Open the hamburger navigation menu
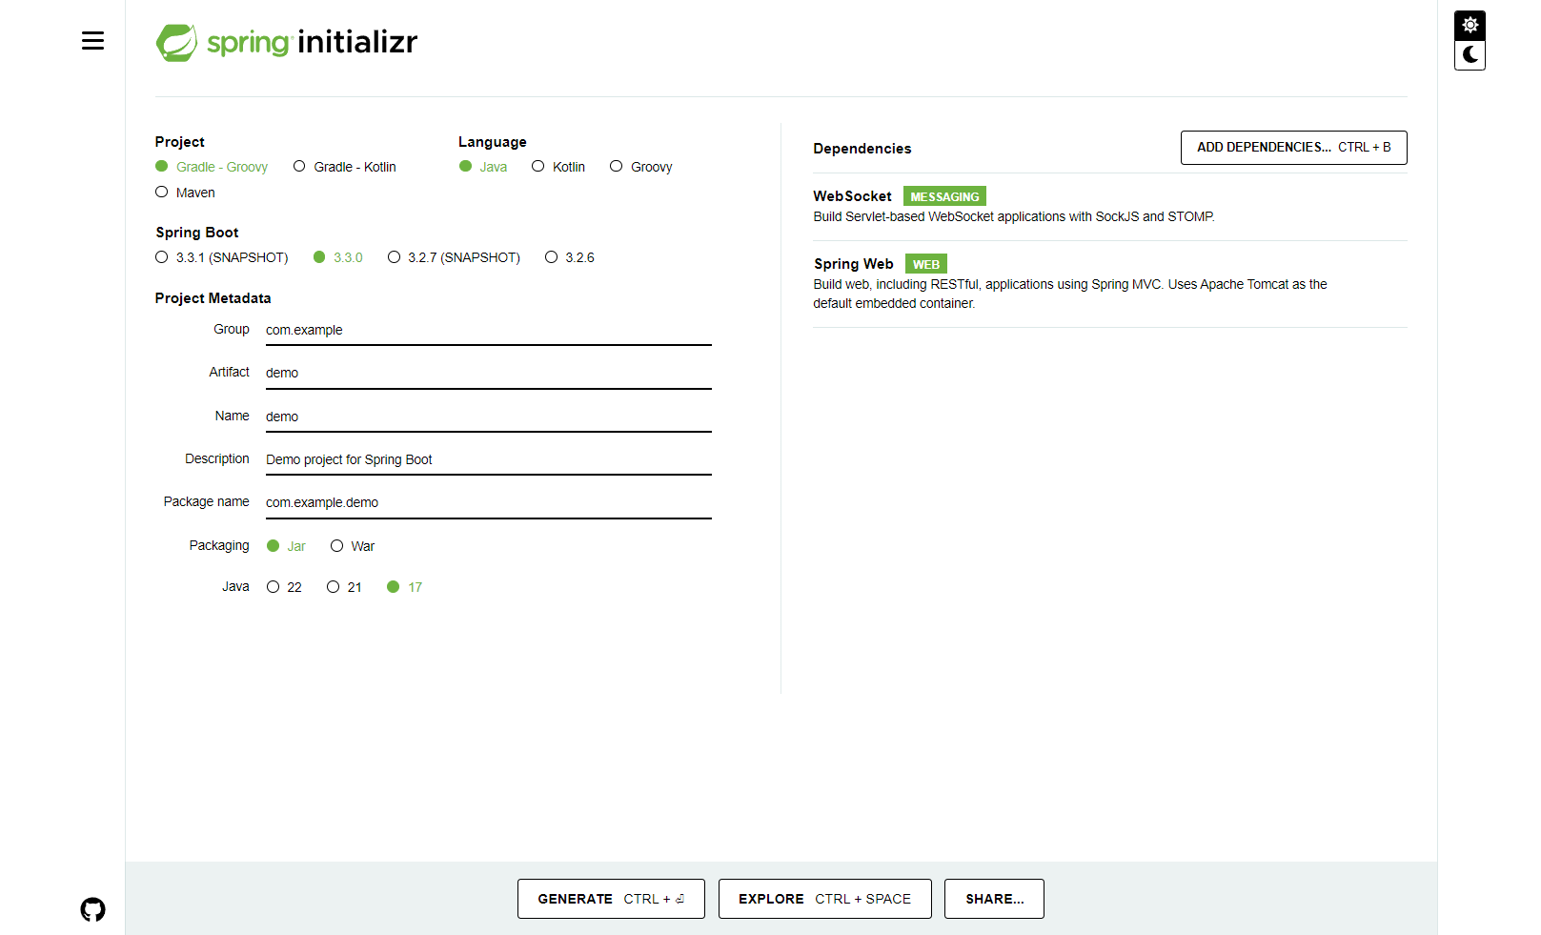1541x935 pixels. coord(92,41)
